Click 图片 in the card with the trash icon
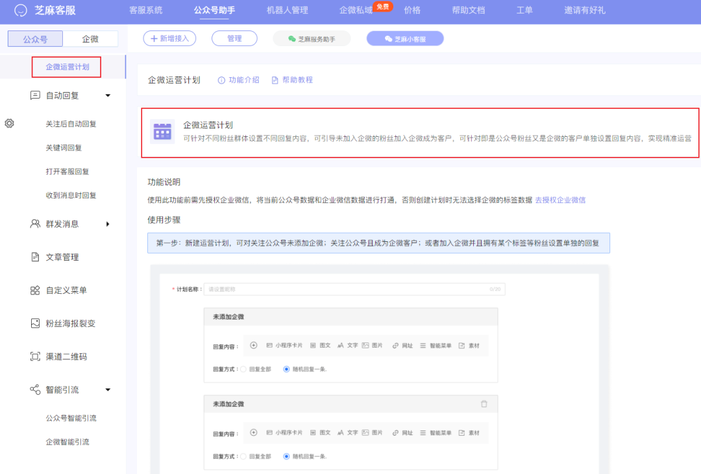 [373, 433]
